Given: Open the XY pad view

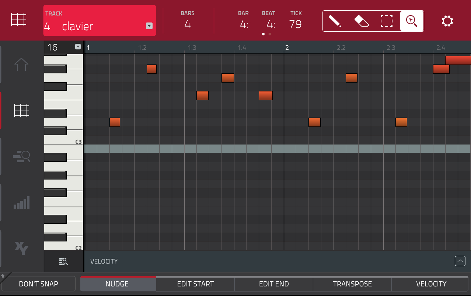Looking at the screenshot, I should click(x=21, y=248).
